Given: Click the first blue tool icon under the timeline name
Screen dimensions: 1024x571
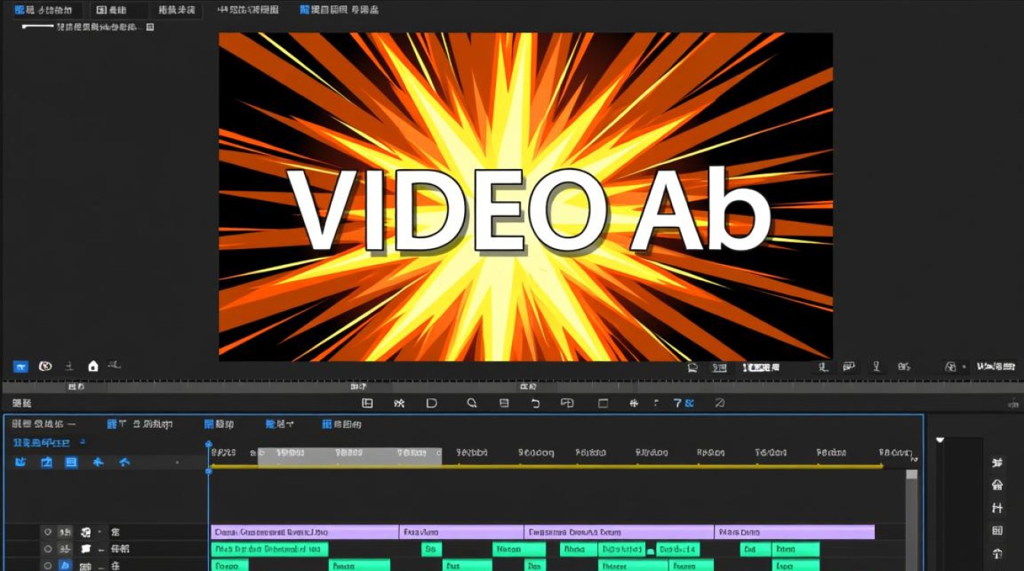Looking at the screenshot, I should pos(21,462).
